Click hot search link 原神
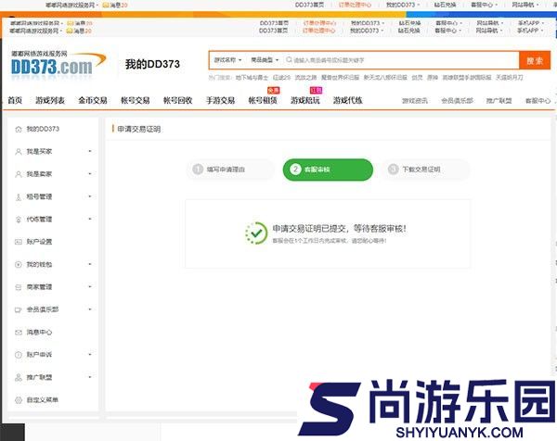The width and height of the screenshot is (557, 441). 433,78
